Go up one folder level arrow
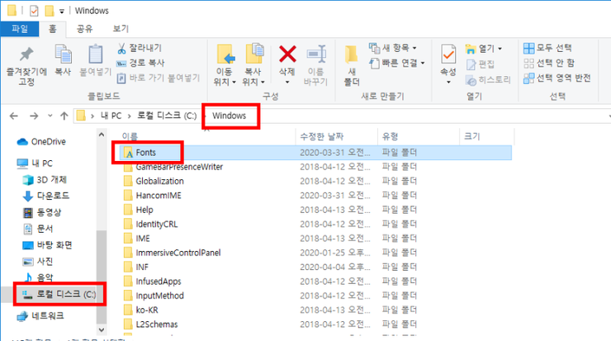Image resolution: width=611 pixels, height=341 pixels. 64,116
